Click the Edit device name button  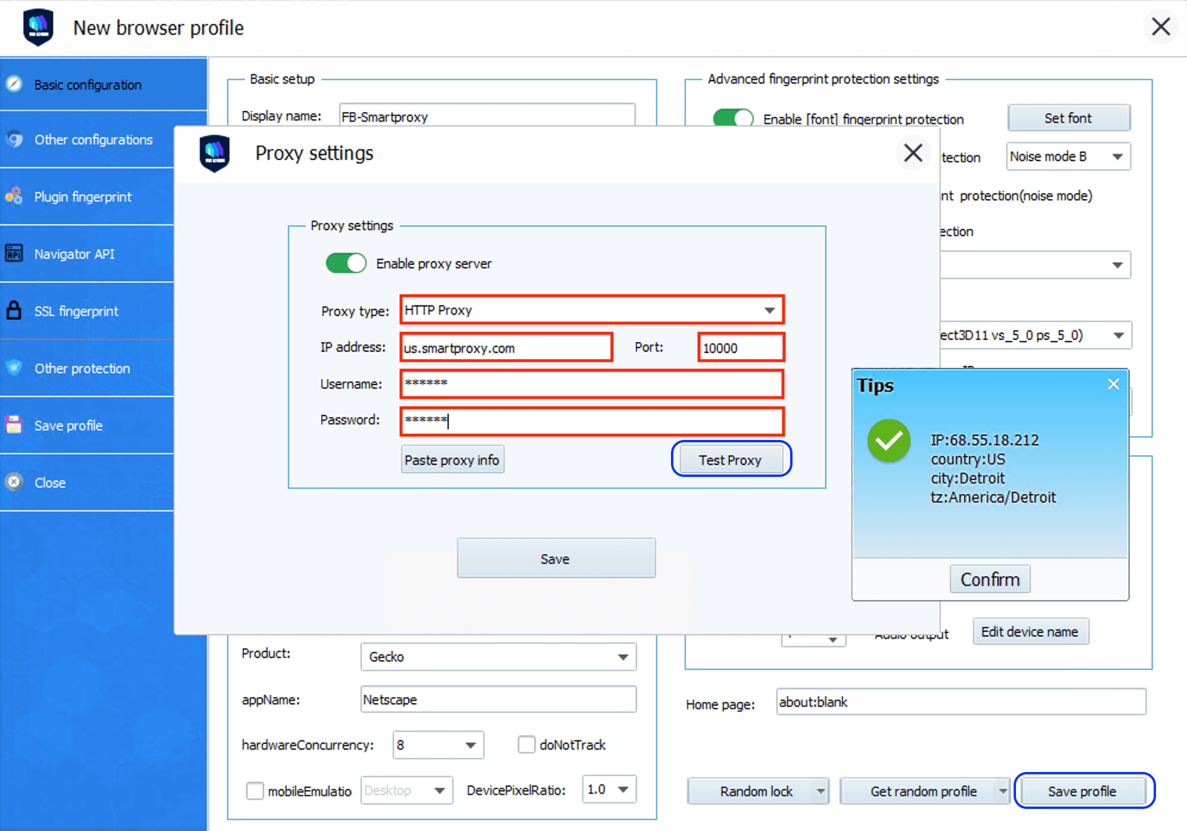coord(1030,631)
